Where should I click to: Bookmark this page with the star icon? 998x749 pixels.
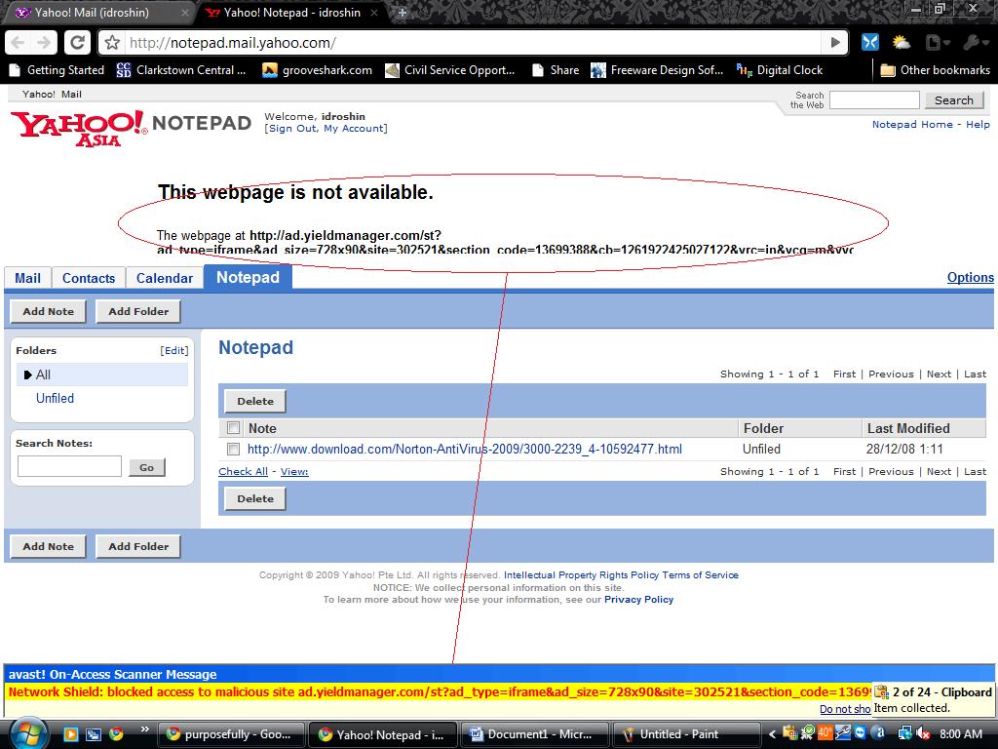(113, 43)
